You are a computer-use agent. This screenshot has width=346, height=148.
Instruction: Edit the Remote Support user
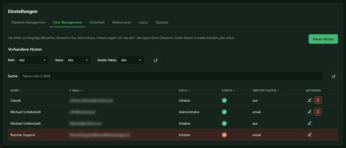point(309,135)
